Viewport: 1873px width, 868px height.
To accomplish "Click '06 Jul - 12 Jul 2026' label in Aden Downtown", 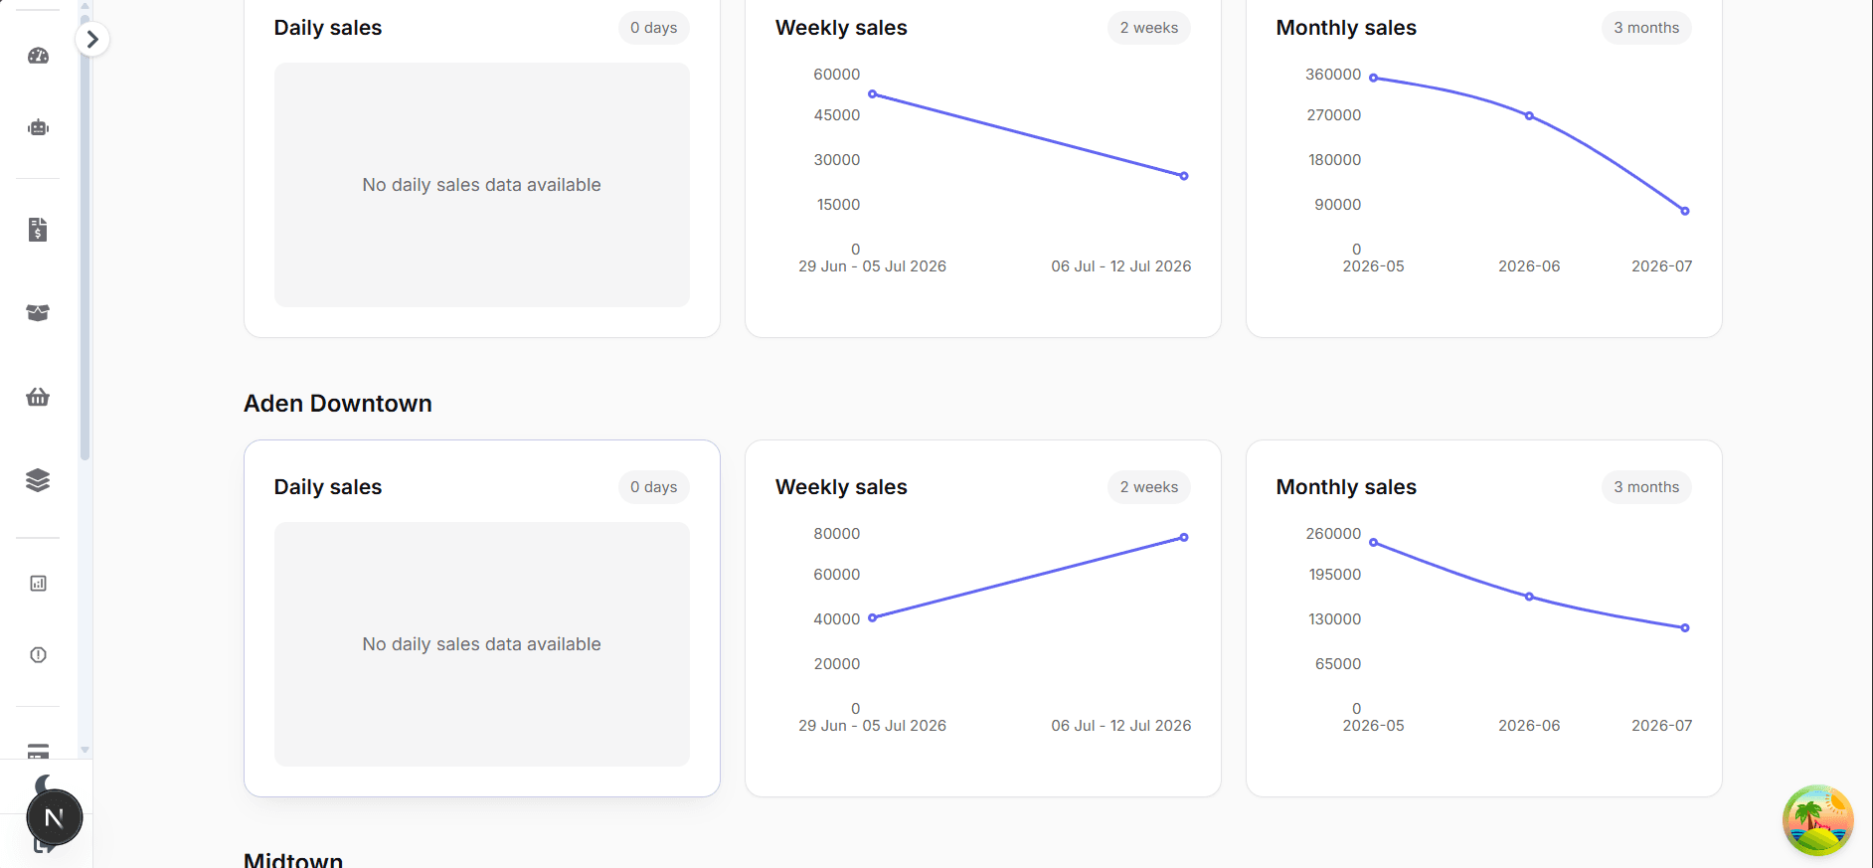I will coord(1121,726).
